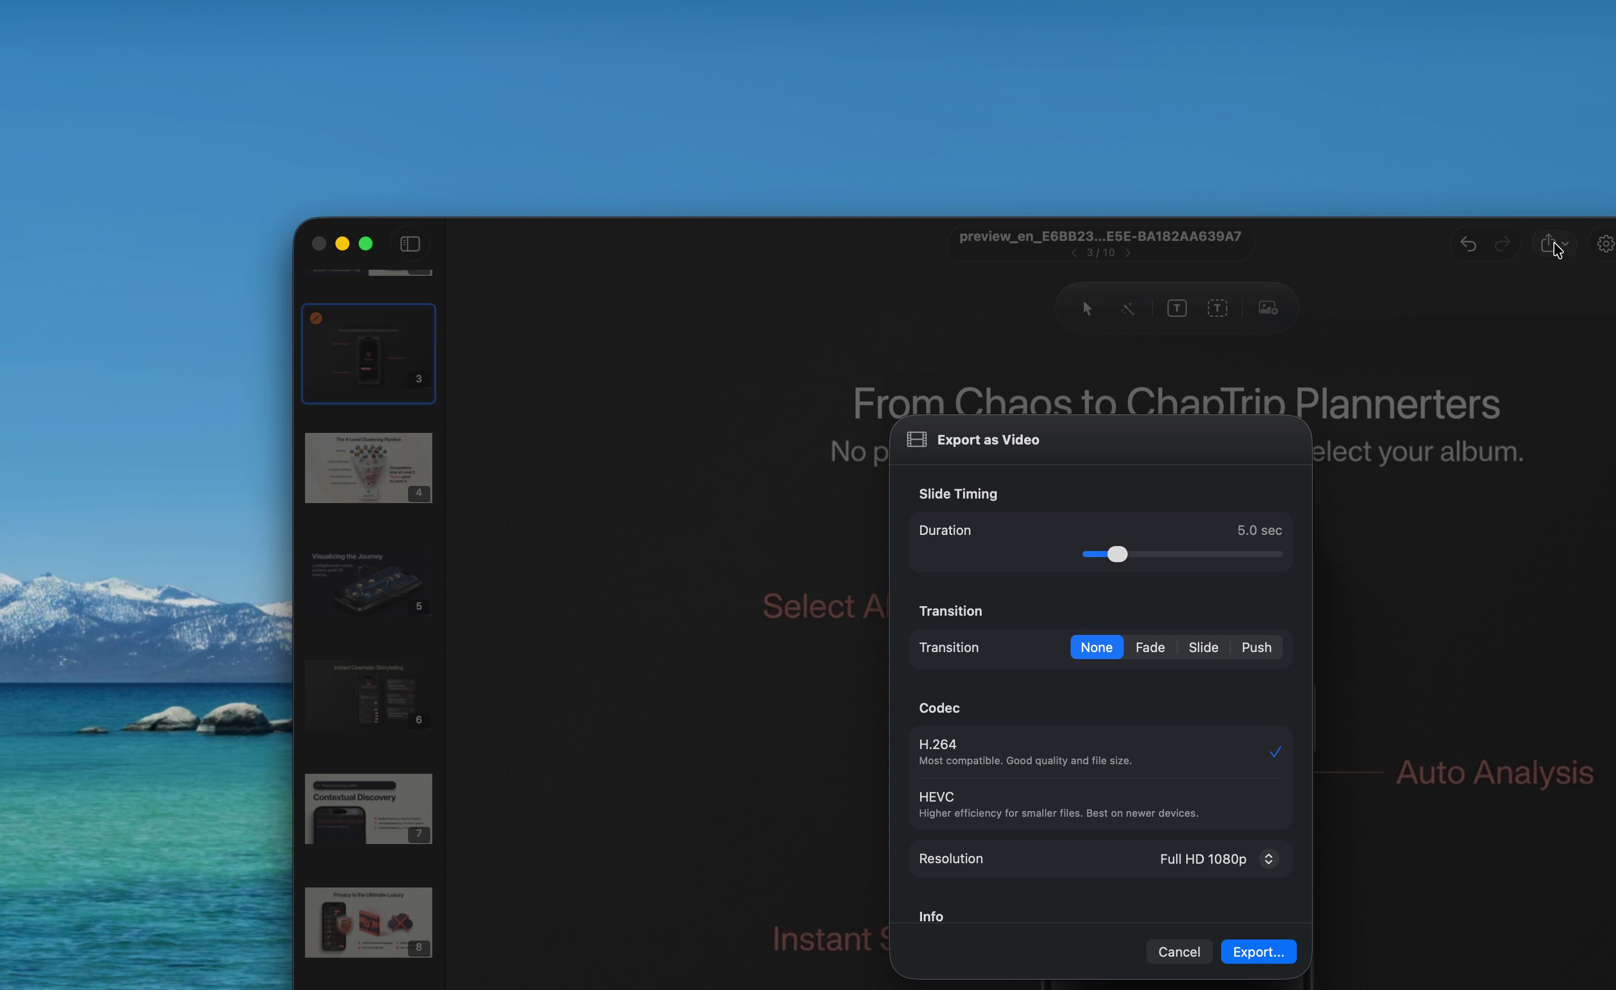Open the settings gear icon

[x=1605, y=244]
